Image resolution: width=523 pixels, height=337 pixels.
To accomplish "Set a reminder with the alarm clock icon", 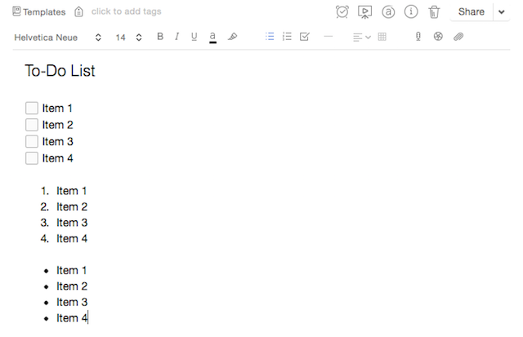I will (342, 12).
